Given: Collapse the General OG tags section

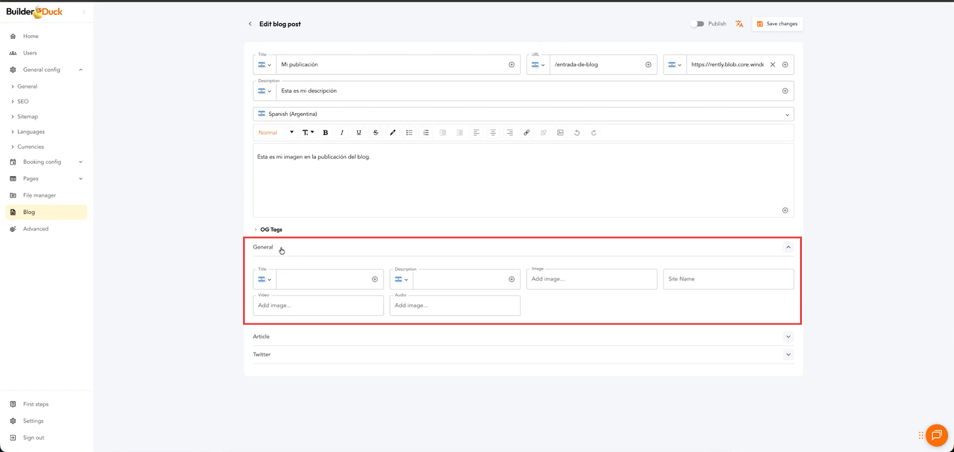Looking at the screenshot, I should pos(788,247).
